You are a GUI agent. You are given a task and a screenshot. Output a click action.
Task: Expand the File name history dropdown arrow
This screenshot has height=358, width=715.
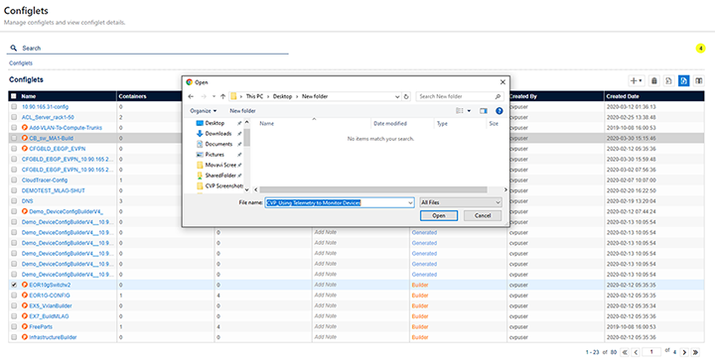410,202
